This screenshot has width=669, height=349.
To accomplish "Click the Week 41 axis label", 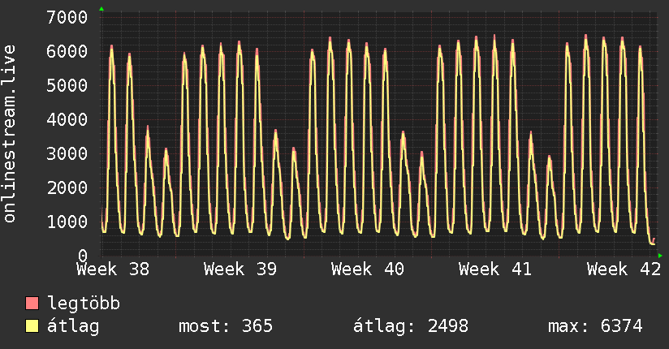I will (495, 269).
